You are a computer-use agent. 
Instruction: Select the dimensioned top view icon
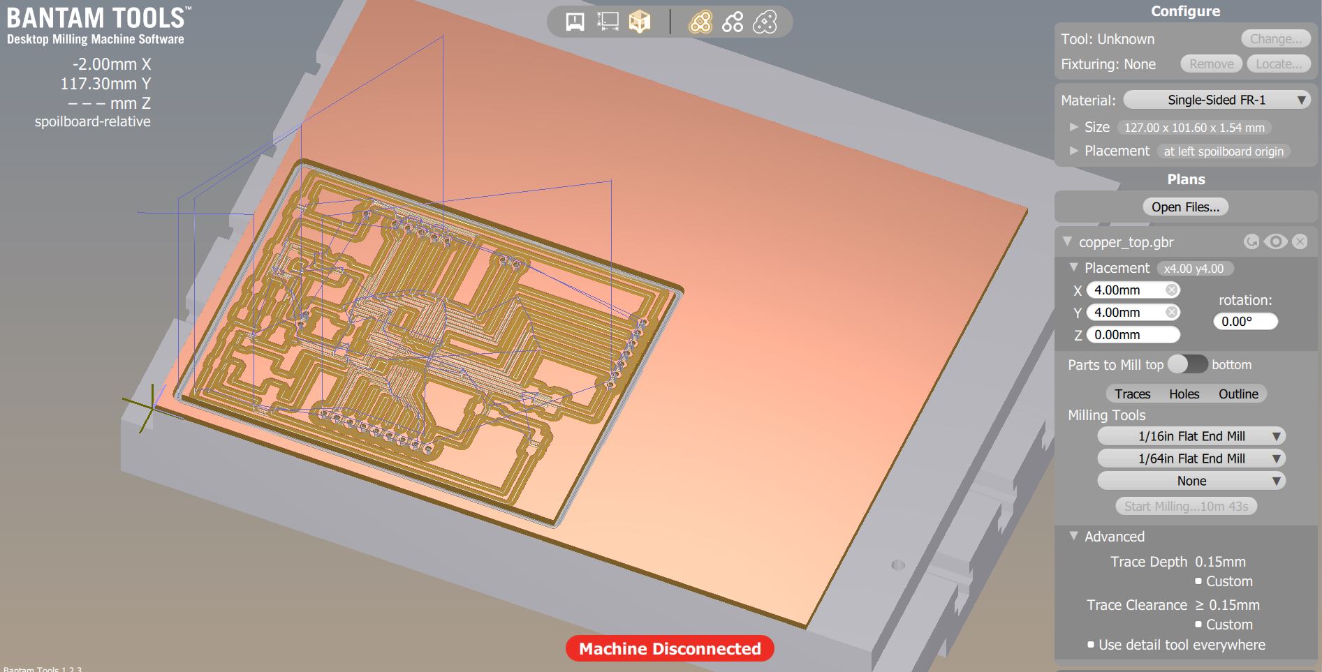coord(608,22)
